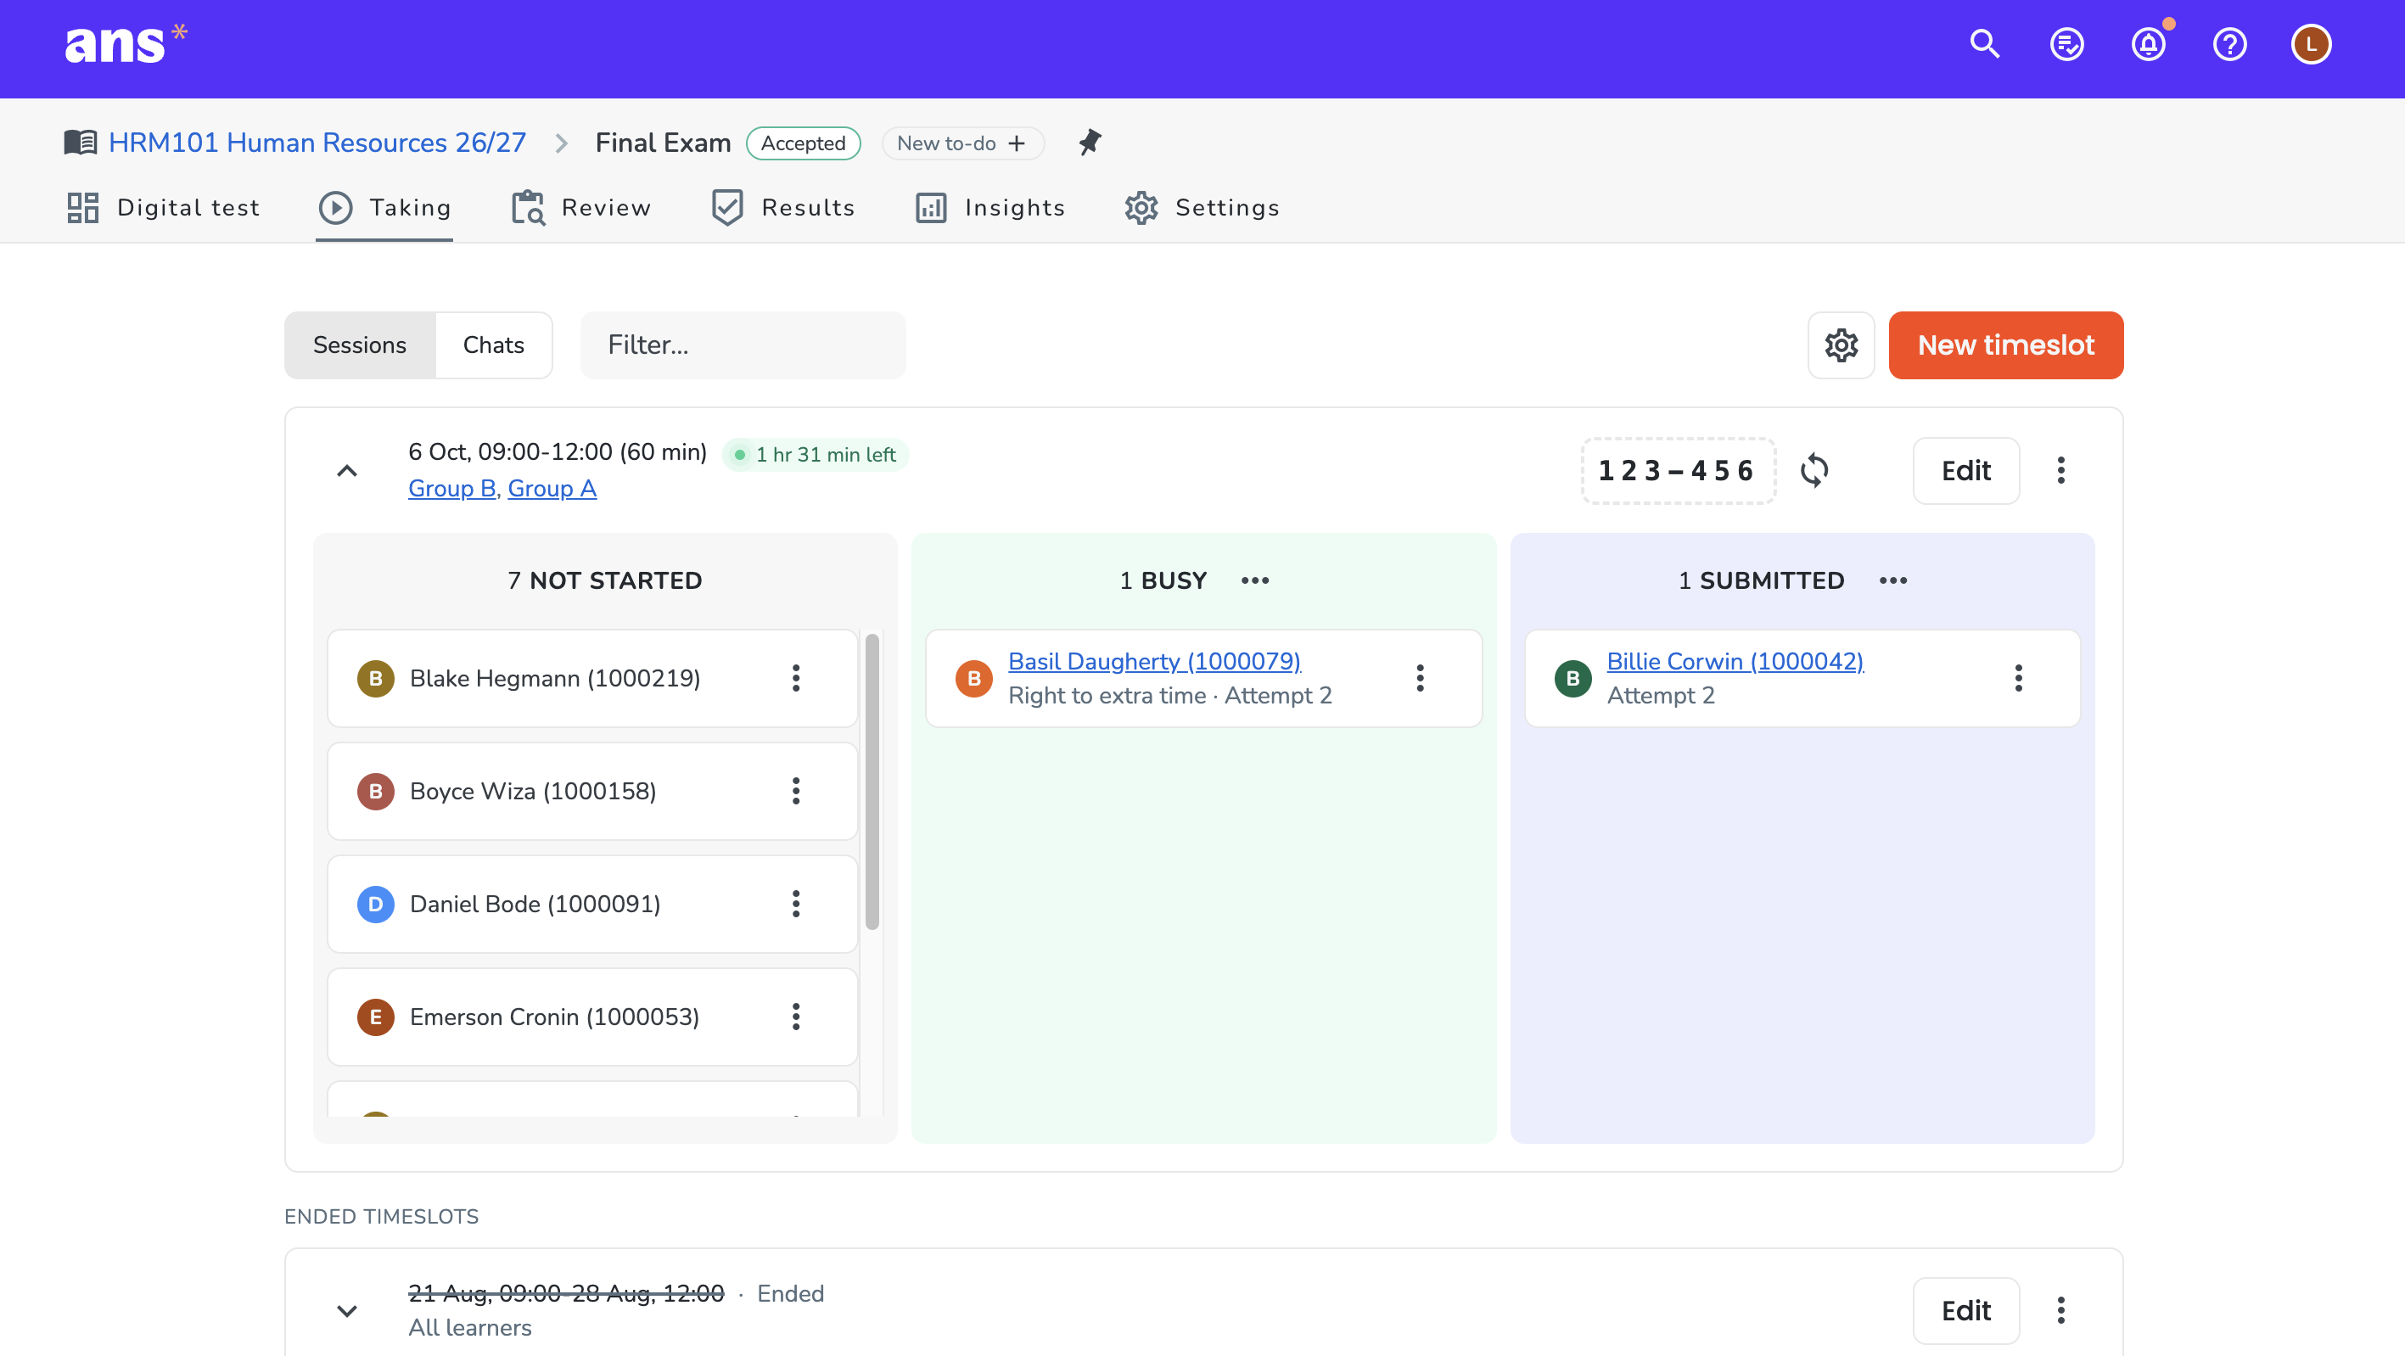Open Emerson Cronin's three-dot menu
This screenshot has width=2405, height=1356.
pyautogui.click(x=795, y=1017)
